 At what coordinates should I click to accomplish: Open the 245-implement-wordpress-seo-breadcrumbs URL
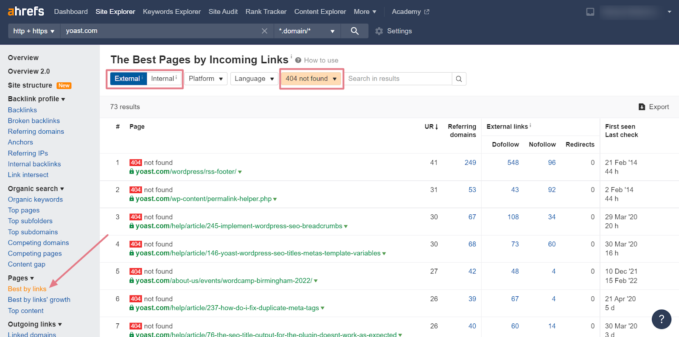click(239, 226)
